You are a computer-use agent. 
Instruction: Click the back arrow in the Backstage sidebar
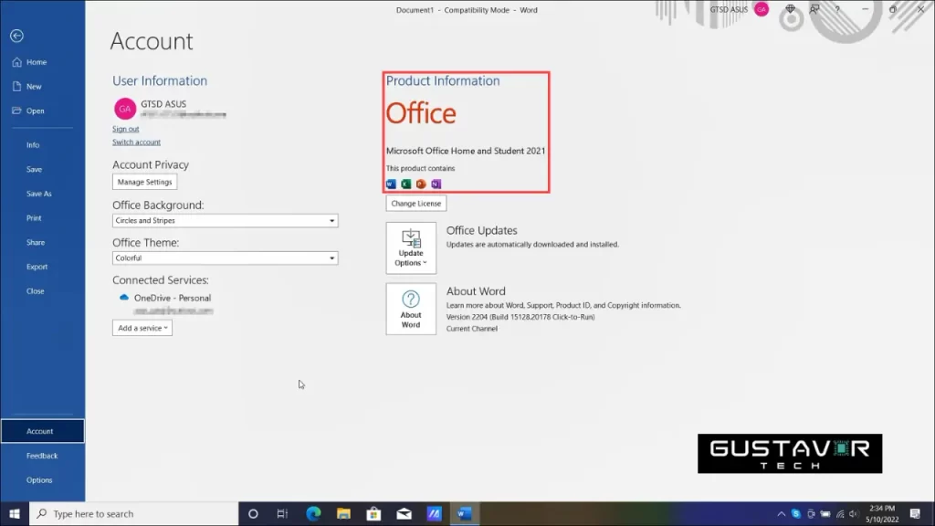(x=16, y=36)
